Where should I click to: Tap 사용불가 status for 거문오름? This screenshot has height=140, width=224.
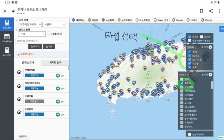coord(34,101)
